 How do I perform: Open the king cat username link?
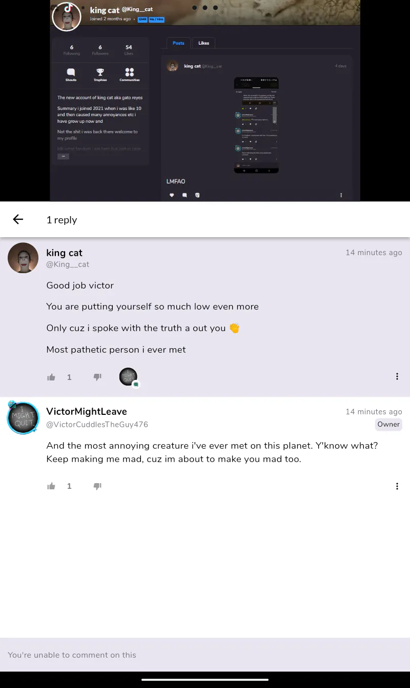64,253
